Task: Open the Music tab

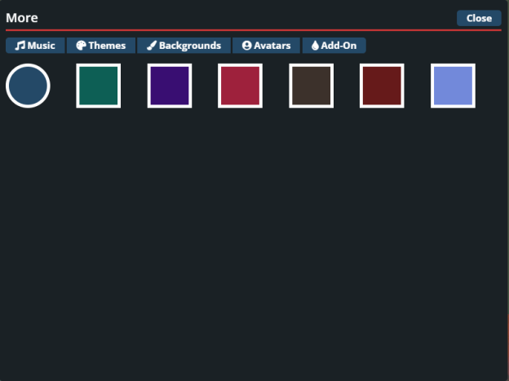Action: pyautogui.click(x=35, y=46)
